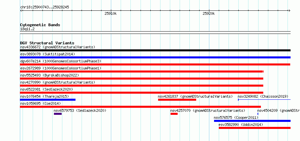Open esv3893078 (Suktitipat2014) label
Viewport: 300px width, 141px height.
[48, 54]
